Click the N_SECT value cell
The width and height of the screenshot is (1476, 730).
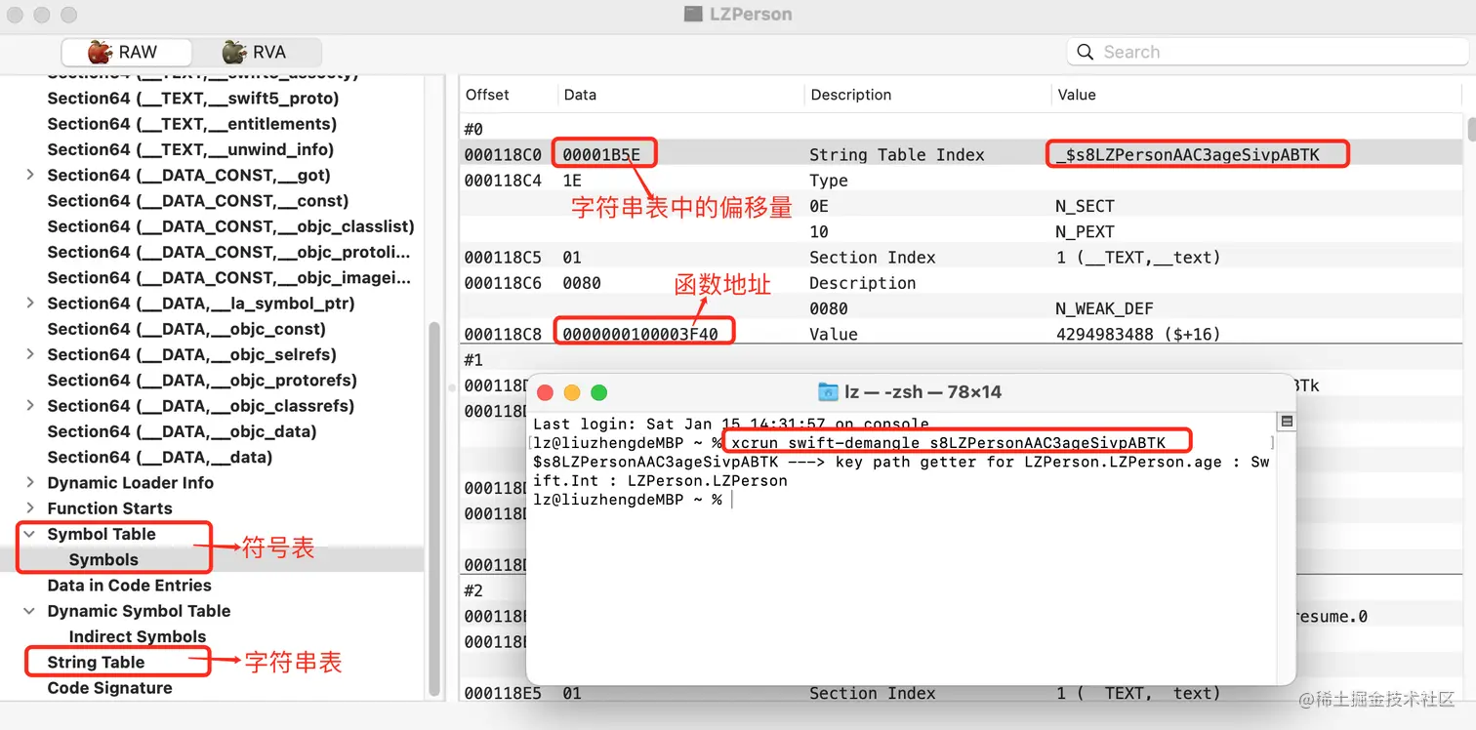(x=1085, y=206)
